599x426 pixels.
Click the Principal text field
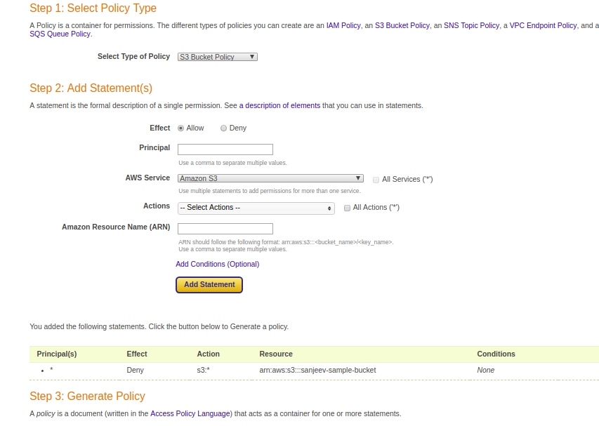coord(225,149)
